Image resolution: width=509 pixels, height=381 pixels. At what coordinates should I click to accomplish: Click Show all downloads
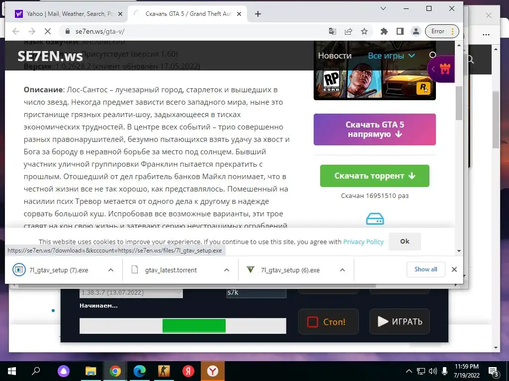point(425,269)
